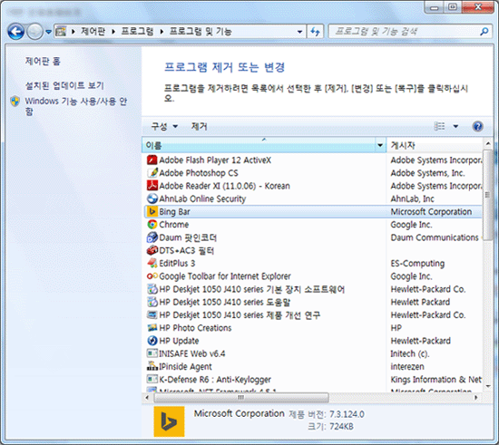Click the Initech (c). publisher cell
499x445 pixels.
(410, 353)
